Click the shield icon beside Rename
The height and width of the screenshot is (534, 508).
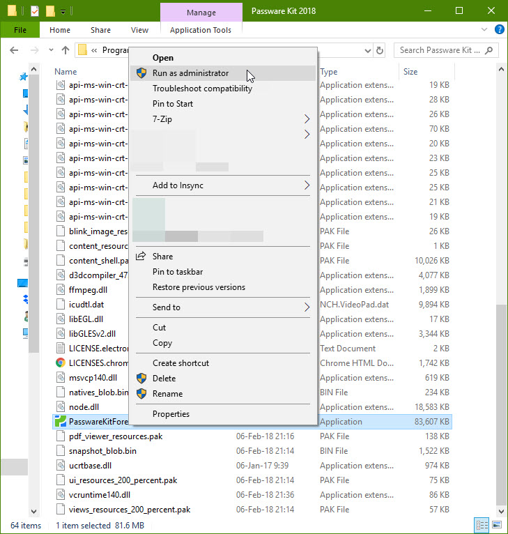(141, 394)
